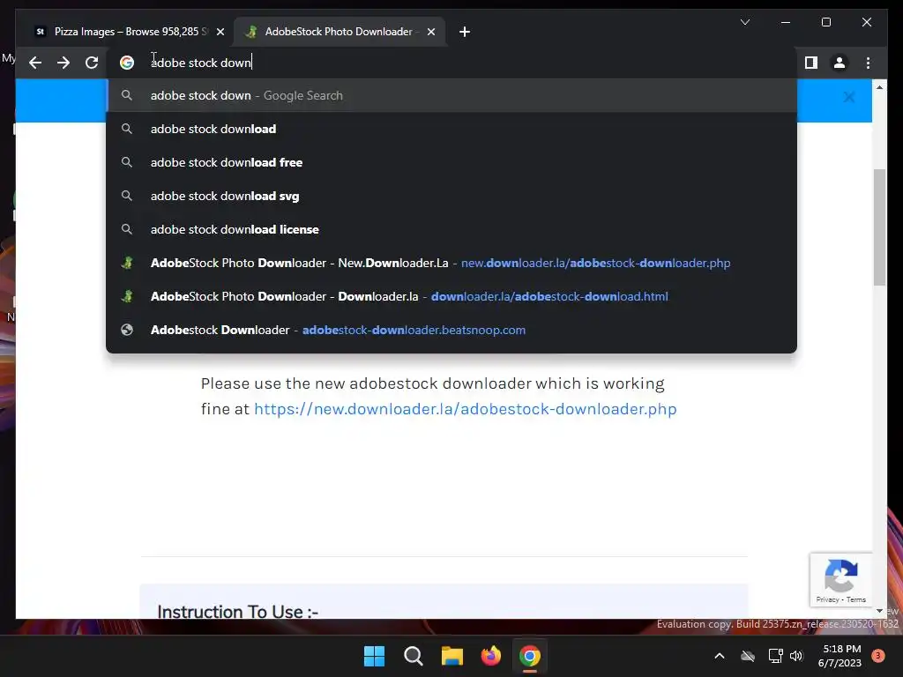Show hidden system tray icons

point(720,656)
